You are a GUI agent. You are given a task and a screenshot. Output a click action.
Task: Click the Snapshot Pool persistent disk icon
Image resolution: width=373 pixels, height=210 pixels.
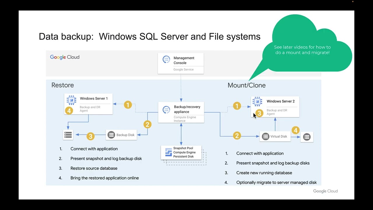(x=168, y=152)
